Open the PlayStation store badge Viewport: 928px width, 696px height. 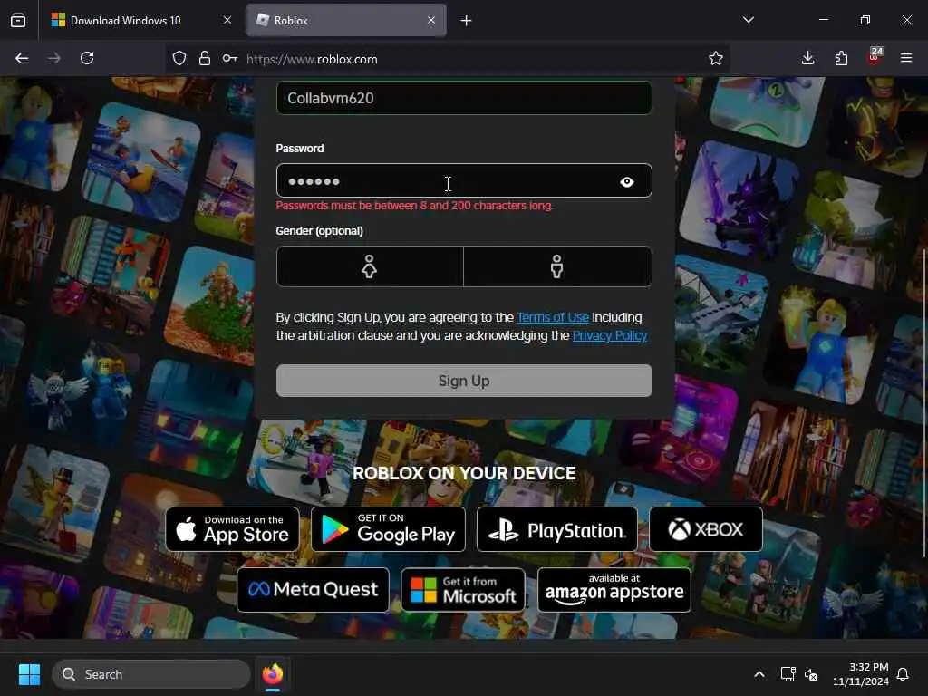pos(557,529)
